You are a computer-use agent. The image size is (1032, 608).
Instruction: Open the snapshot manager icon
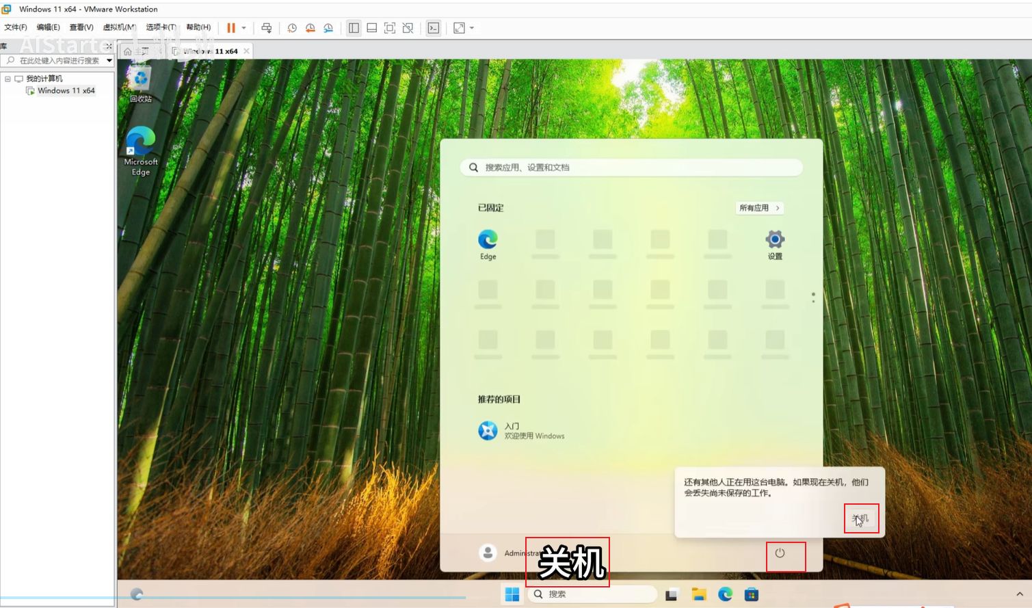(x=328, y=28)
